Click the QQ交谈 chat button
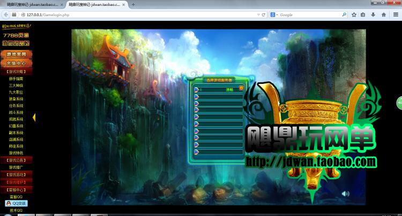Image resolution: width=402 pixels, height=216 pixels. pos(16,203)
